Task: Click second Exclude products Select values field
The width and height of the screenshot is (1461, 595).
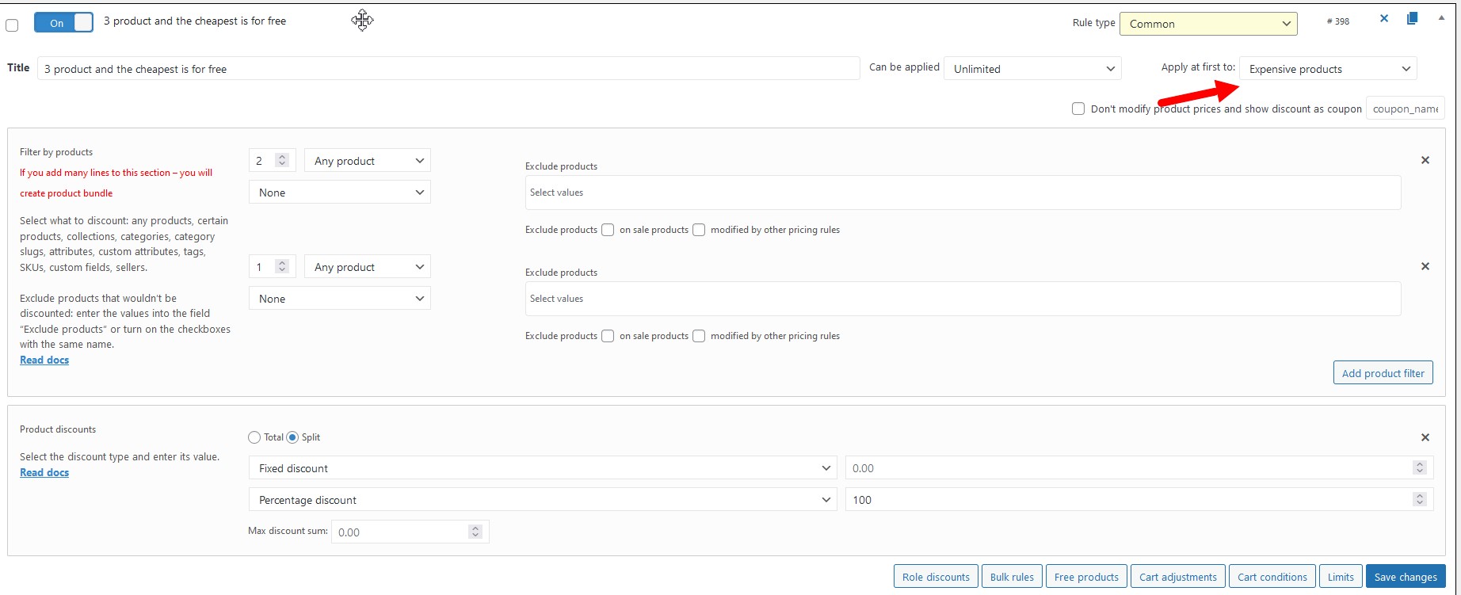Action: coord(963,299)
